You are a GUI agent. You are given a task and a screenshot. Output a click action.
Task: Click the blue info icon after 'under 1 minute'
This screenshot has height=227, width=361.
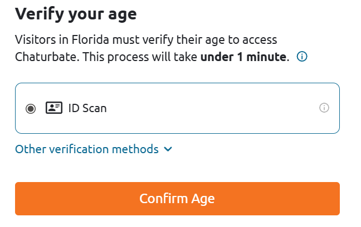302,57
